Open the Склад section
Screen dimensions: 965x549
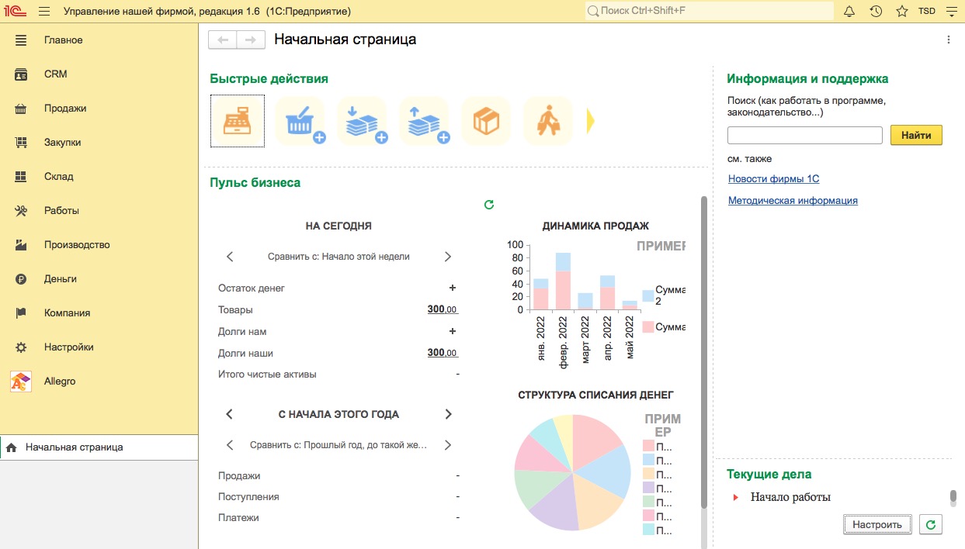pos(59,177)
